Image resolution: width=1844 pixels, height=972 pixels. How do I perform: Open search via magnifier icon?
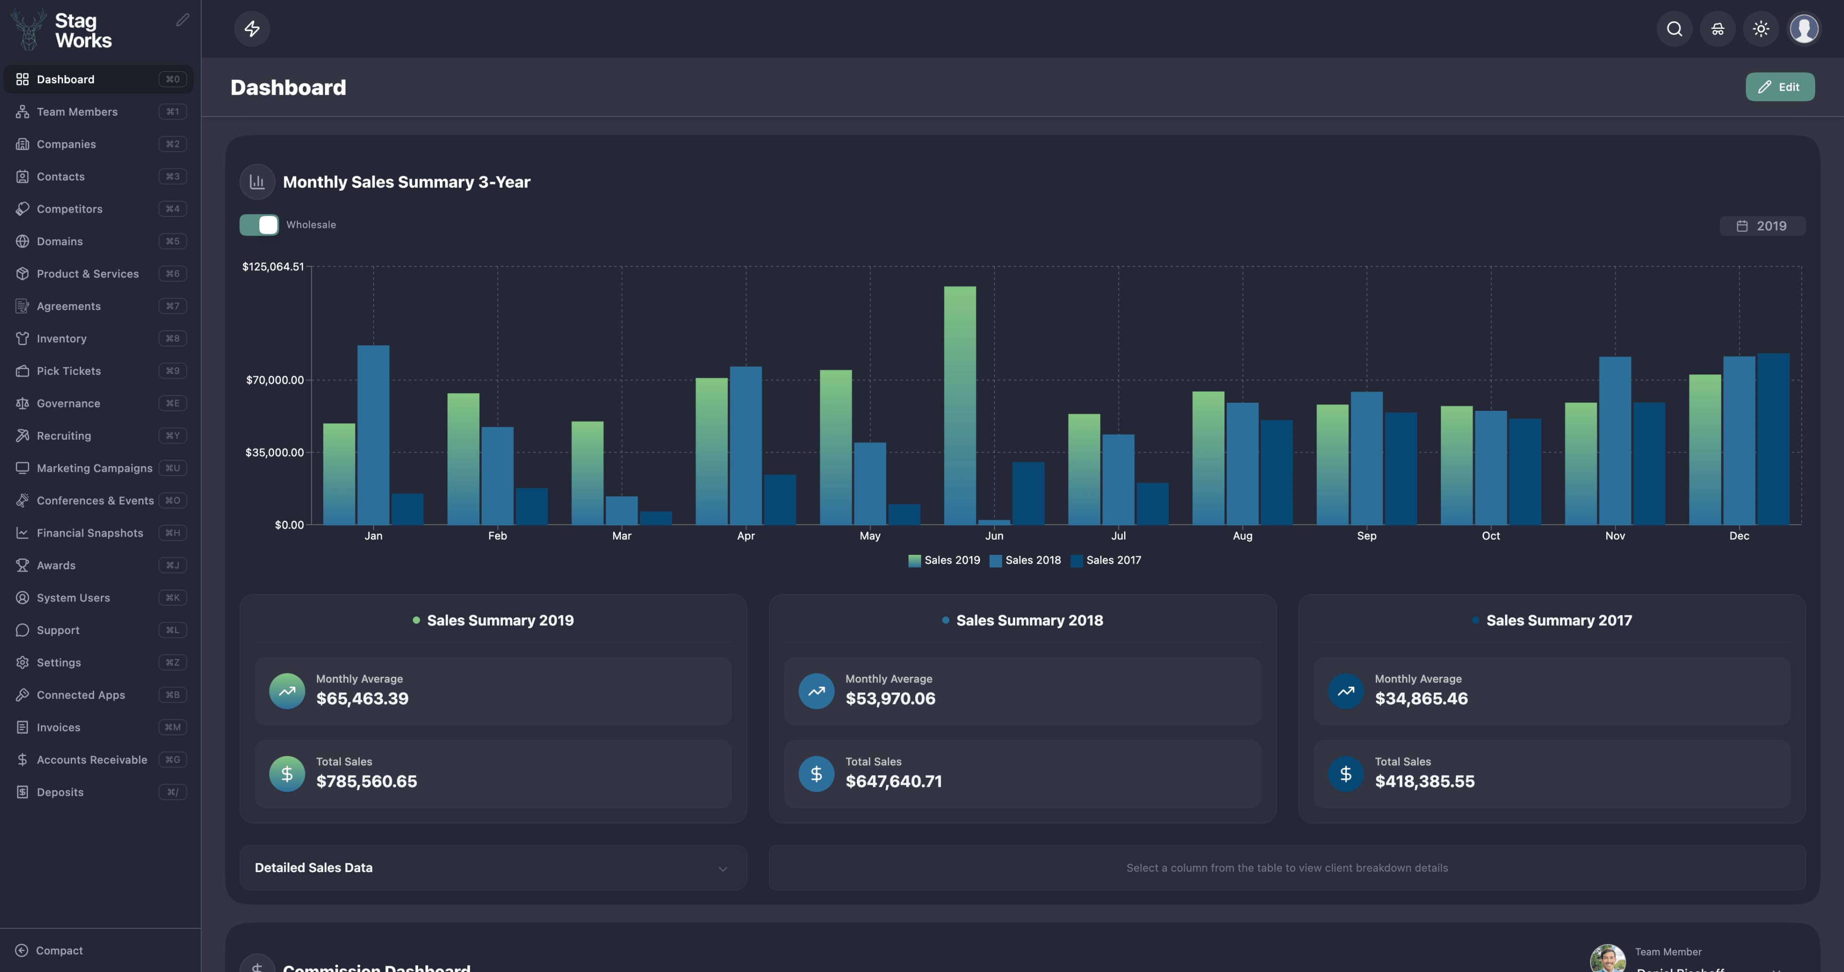click(1674, 29)
